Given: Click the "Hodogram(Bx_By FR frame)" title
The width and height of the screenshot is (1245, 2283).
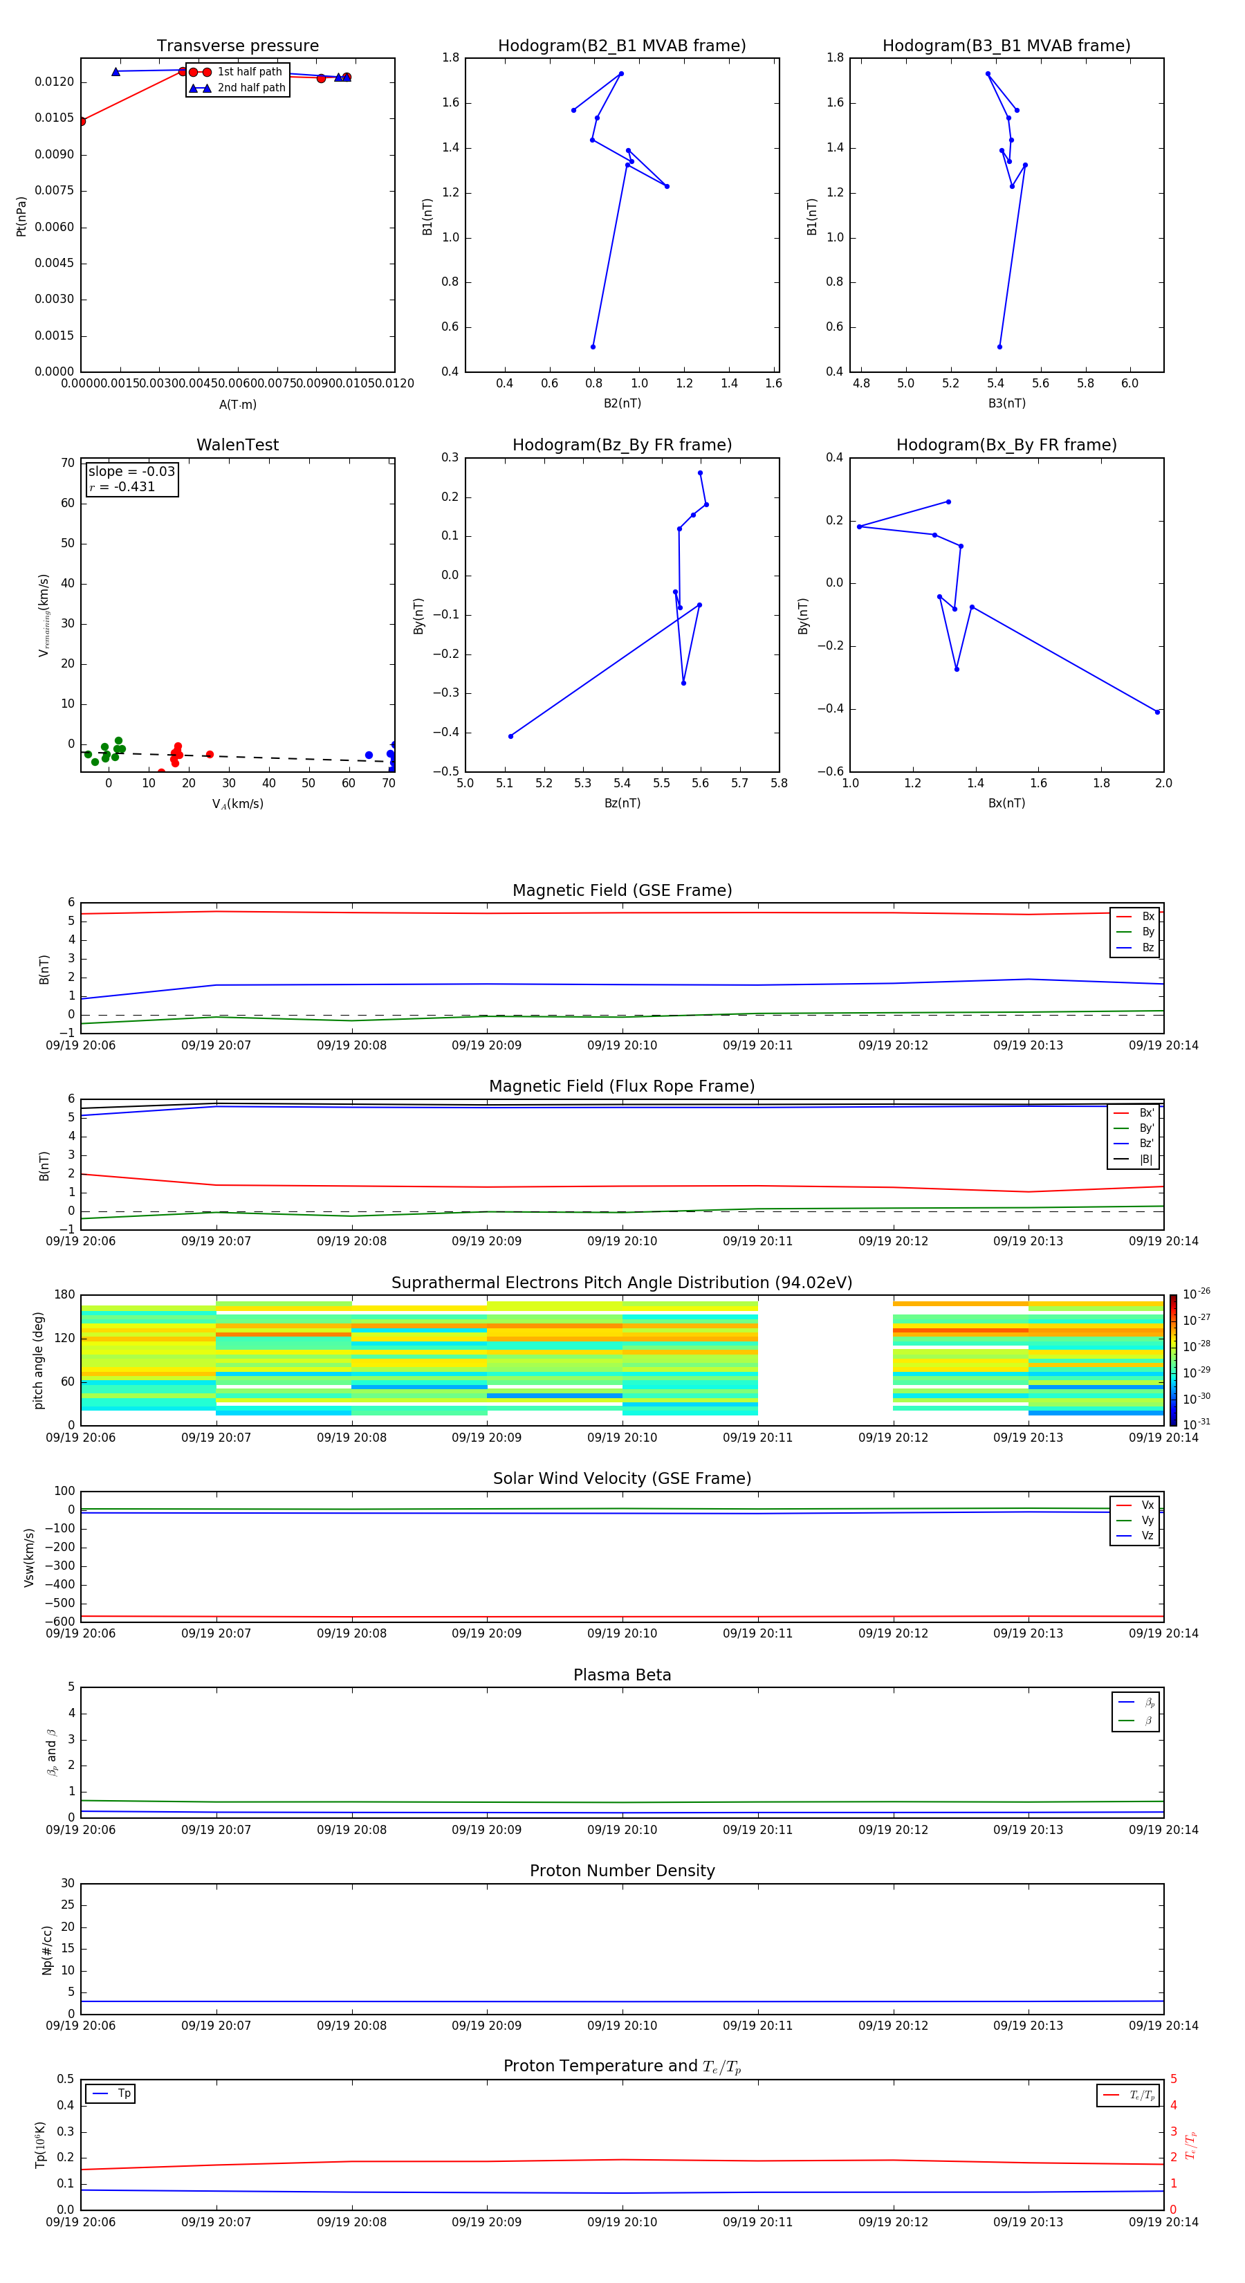Looking at the screenshot, I should click(x=1006, y=445).
